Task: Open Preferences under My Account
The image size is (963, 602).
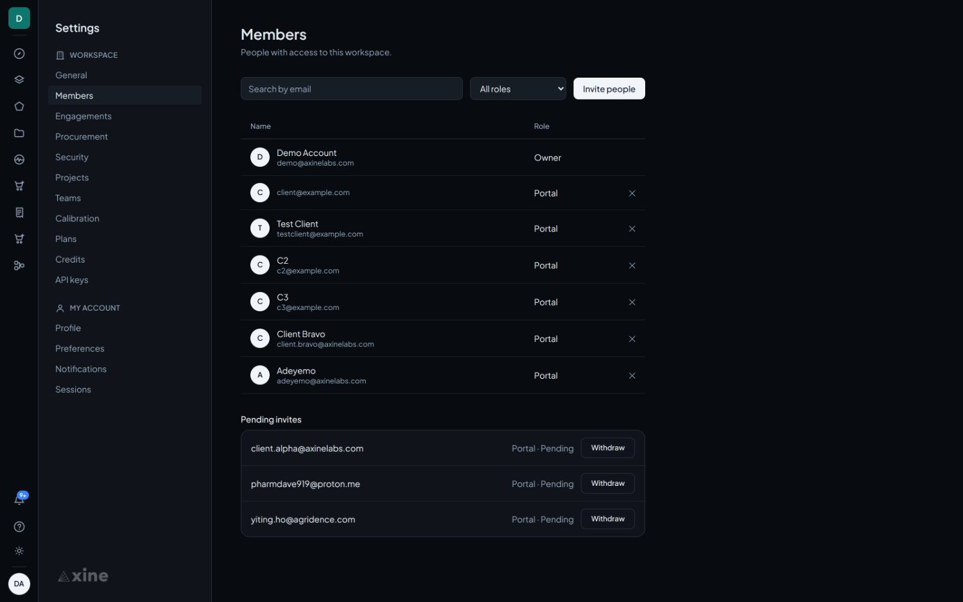Action: coord(125,348)
